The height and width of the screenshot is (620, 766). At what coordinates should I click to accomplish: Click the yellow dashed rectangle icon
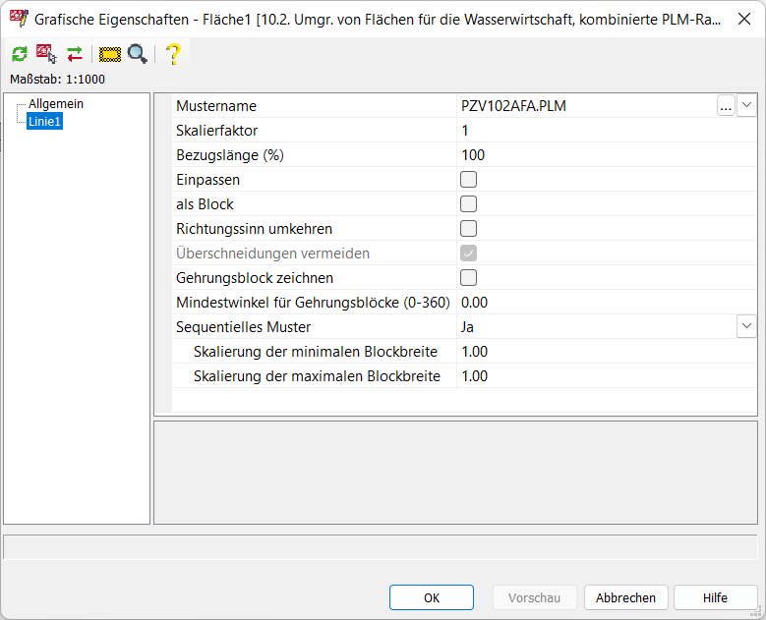(109, 54)
